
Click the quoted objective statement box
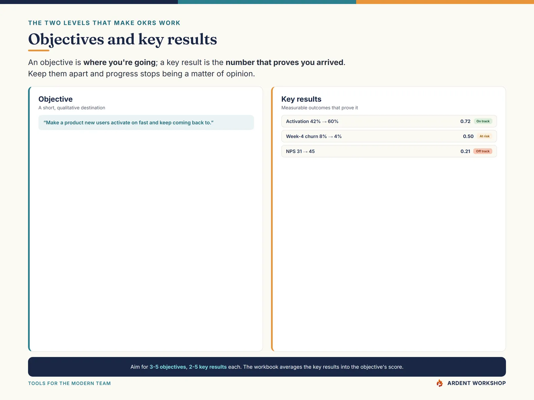pyautogui.click(x=146, y=122)
